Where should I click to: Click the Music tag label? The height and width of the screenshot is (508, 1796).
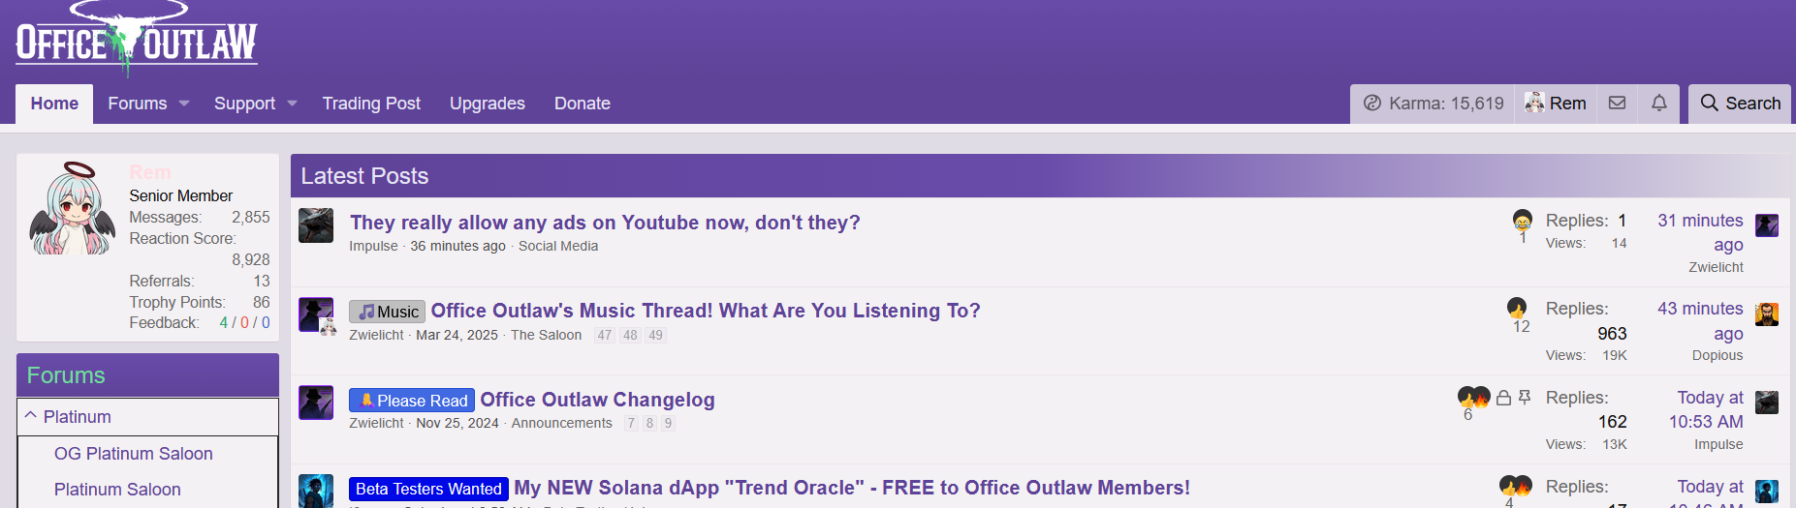coord(387,312)
